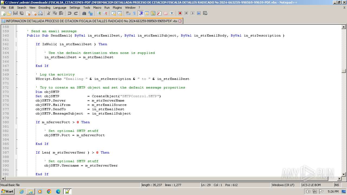This screenshot has height=195, width=347.
Task: Open Find with the binoculars icon
Action: (84, 13)
